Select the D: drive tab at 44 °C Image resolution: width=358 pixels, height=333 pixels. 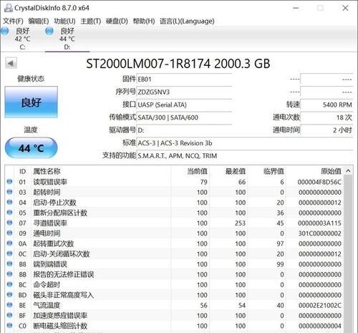[67, 39]
